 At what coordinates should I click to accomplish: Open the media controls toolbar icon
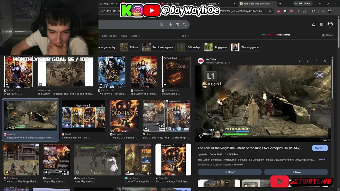pos(323,11)
